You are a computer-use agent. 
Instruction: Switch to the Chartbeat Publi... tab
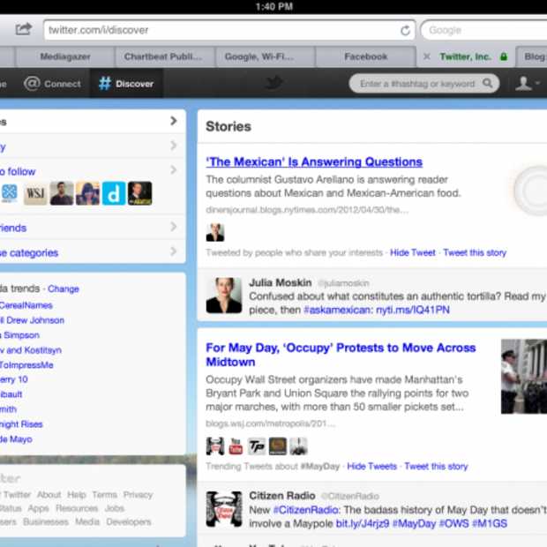[x=163, y=56]
